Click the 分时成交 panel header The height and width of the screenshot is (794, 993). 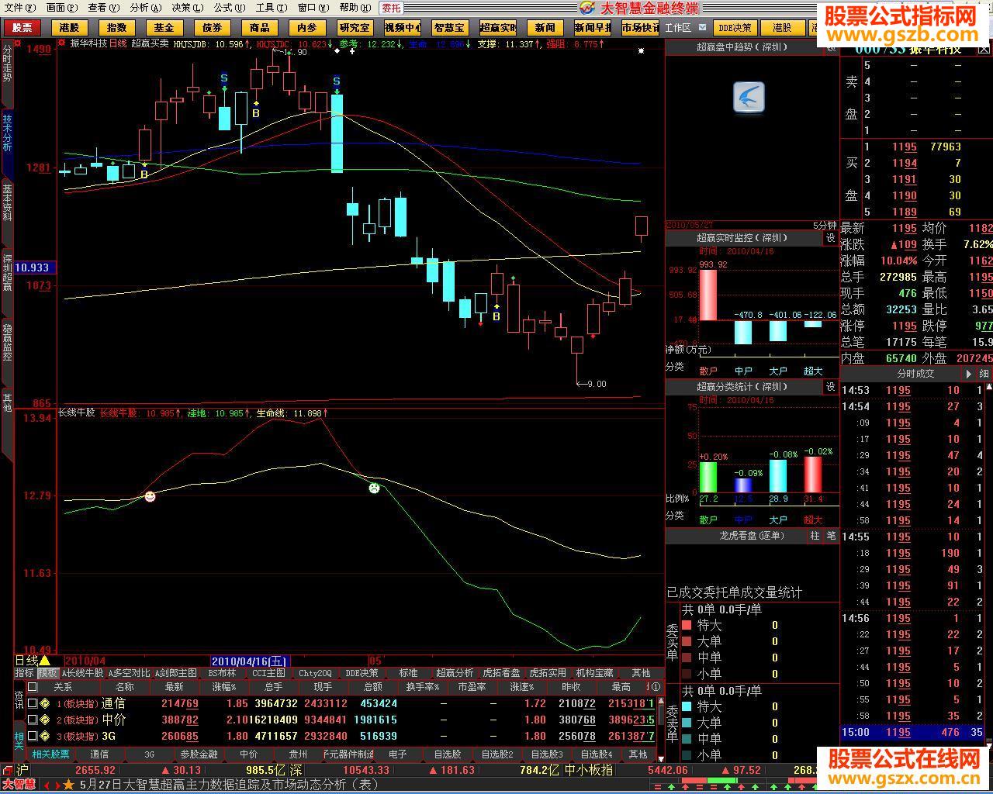coord(915,374)
